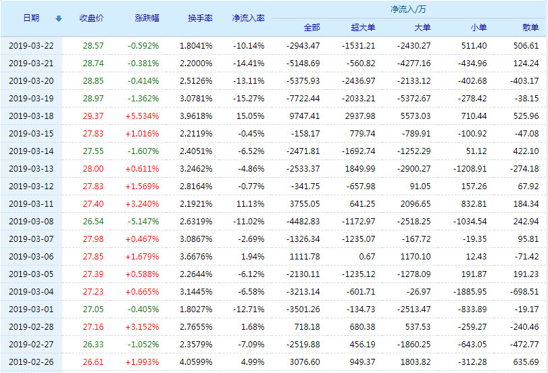Sort by the 日期 column header
Image resolution: width=548 pixels, height=373 pixels.
(31, 18)
